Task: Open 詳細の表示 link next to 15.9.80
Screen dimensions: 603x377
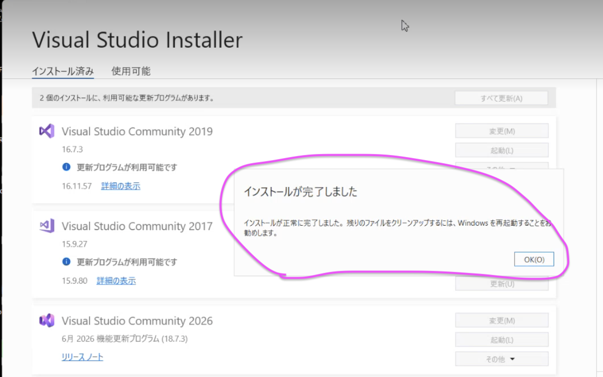Action: pos(116,280)
